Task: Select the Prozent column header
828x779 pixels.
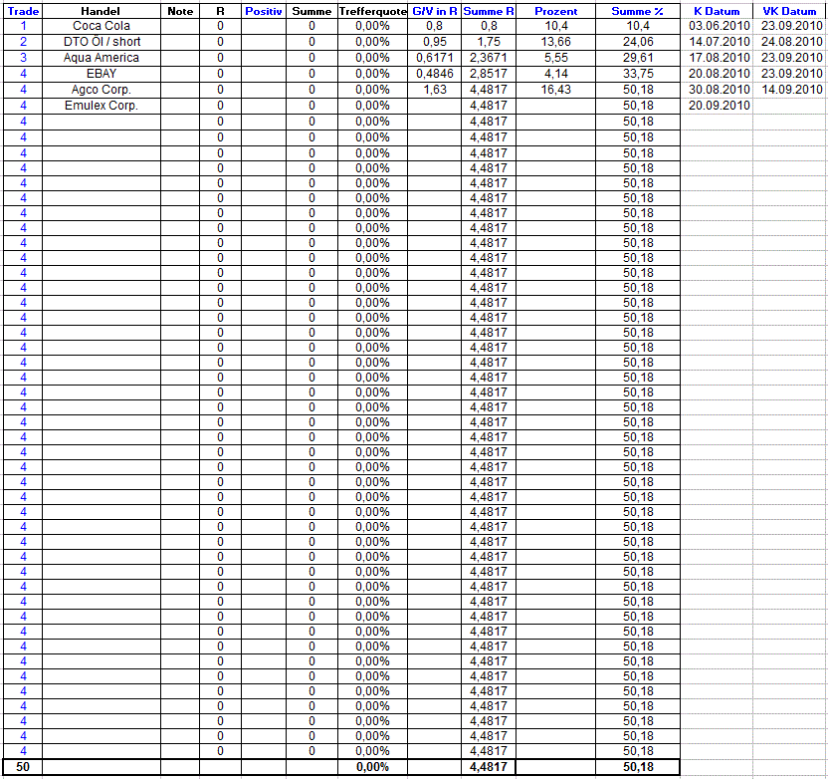Action: point(556,11)
